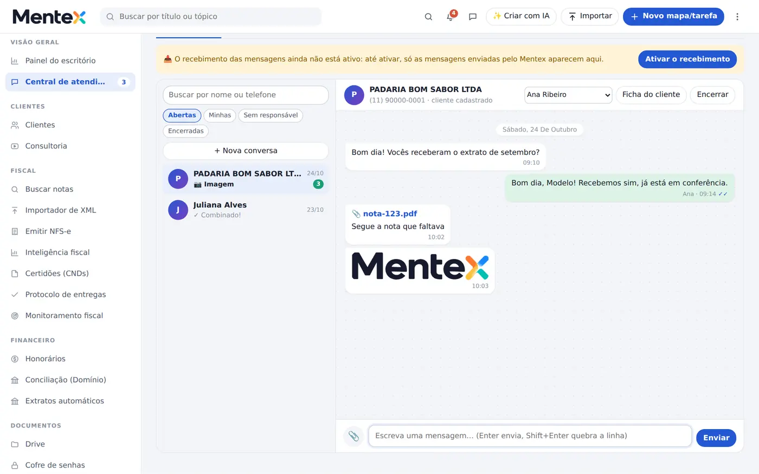Open Inteligência fiscal

coord(70,252)
